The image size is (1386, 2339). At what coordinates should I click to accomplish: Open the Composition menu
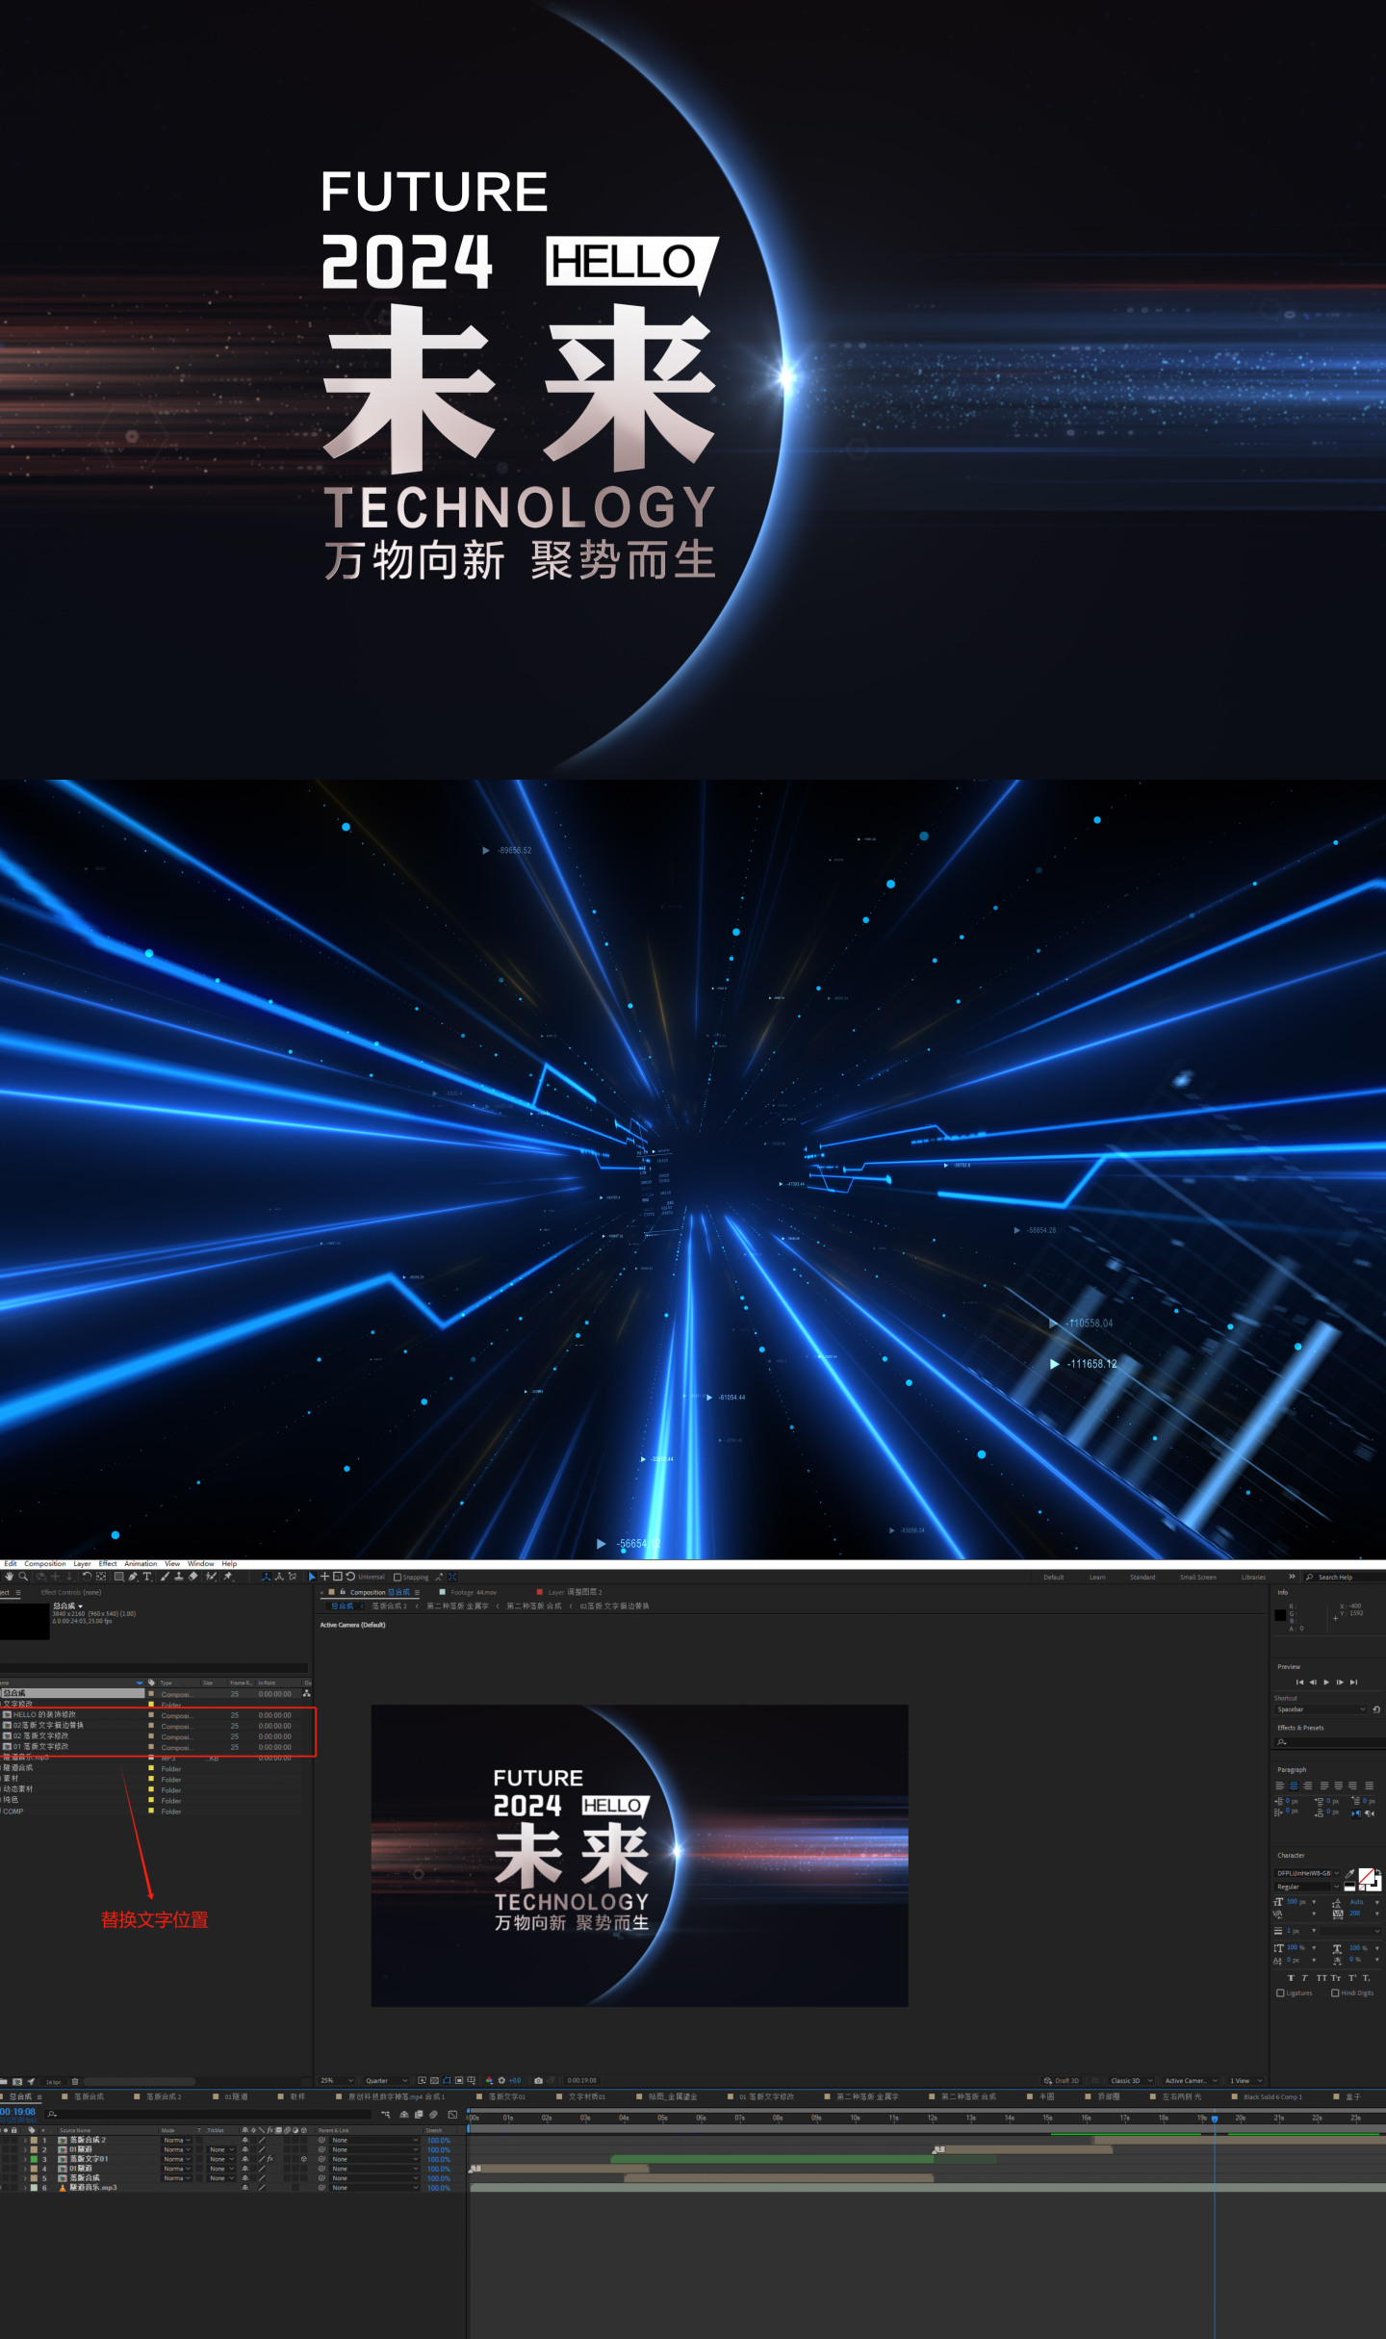(45, 1563)
